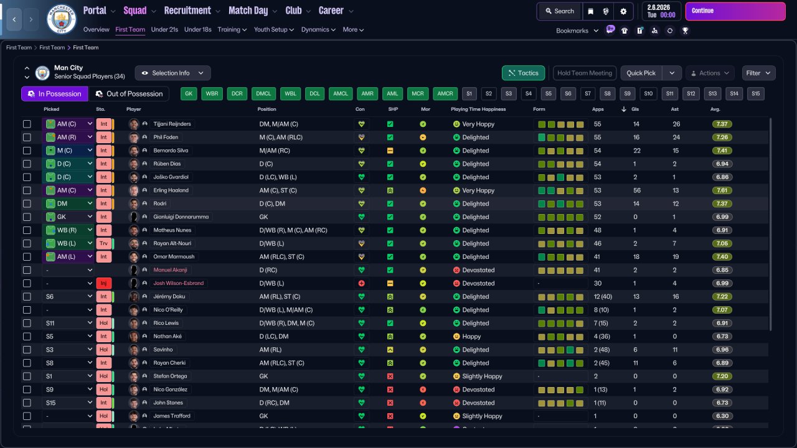Click Rodri's player portrait
Screen dimensions: 797x448
[x=134, y=203]
